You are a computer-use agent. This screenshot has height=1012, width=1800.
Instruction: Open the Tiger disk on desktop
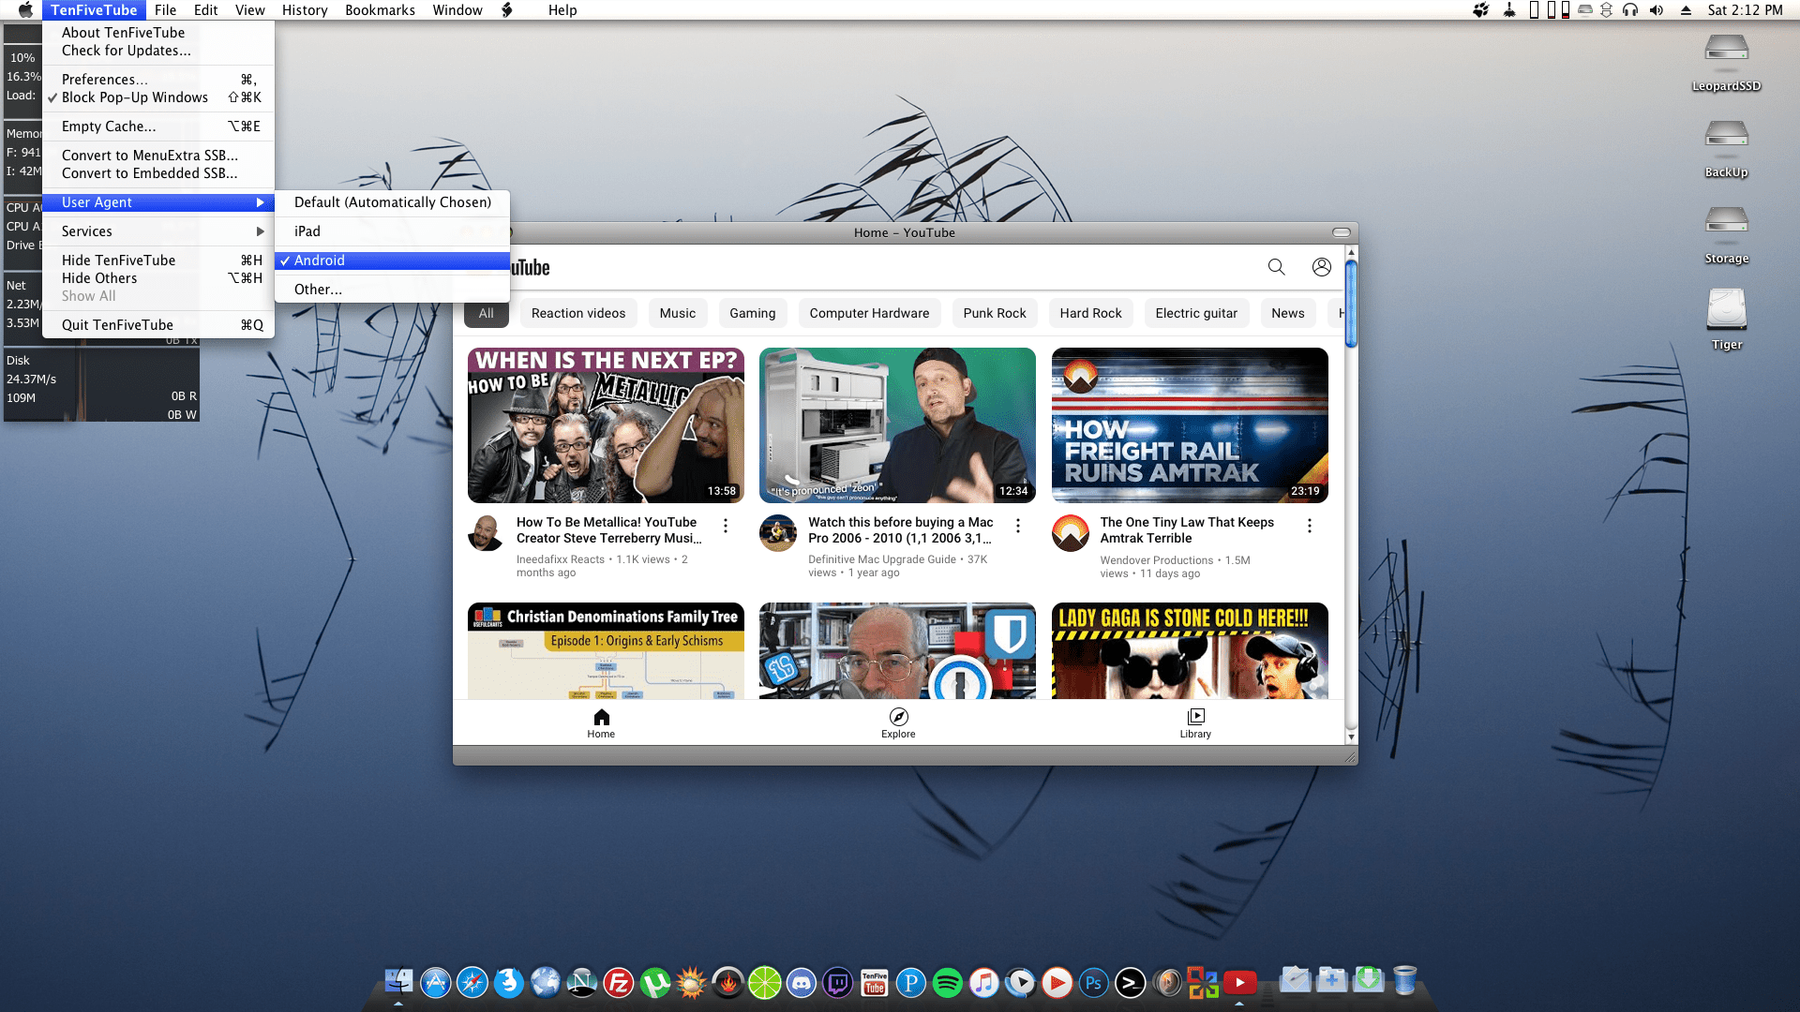pos(1726,320)
